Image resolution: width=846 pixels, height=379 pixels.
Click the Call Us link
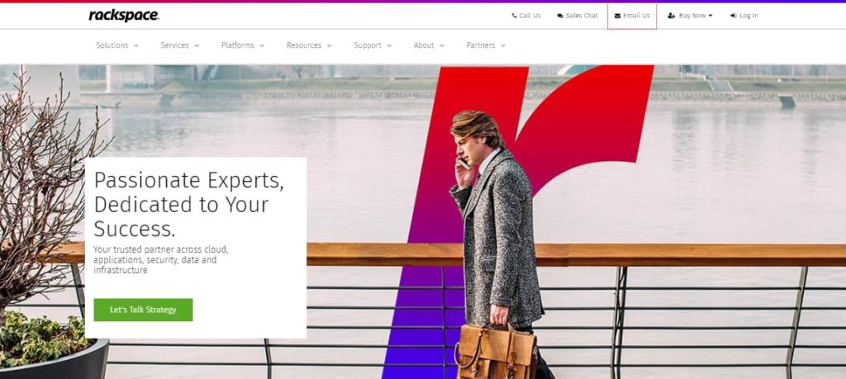click(526, 17)
